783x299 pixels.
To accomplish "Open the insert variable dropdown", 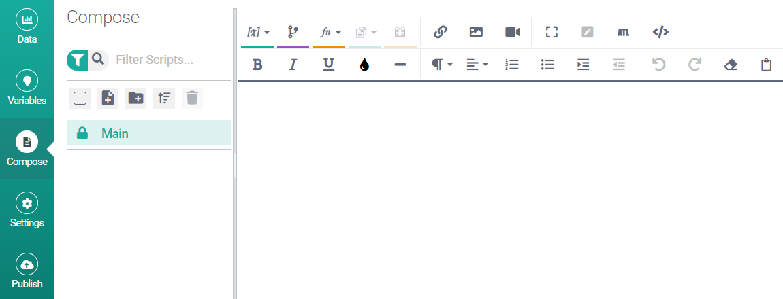I will pyautogui.click(x=258, y=32).
